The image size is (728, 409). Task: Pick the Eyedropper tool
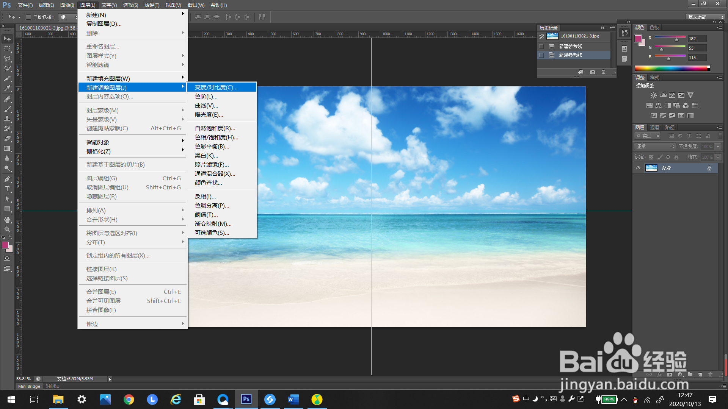click(7, 89)
